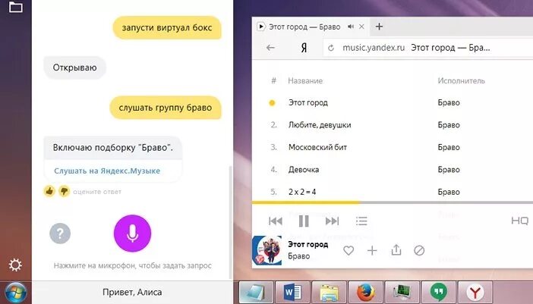The height and width of the screenshot is (304, 533).
Task: Open the play queue list icon
Action: 361,221
